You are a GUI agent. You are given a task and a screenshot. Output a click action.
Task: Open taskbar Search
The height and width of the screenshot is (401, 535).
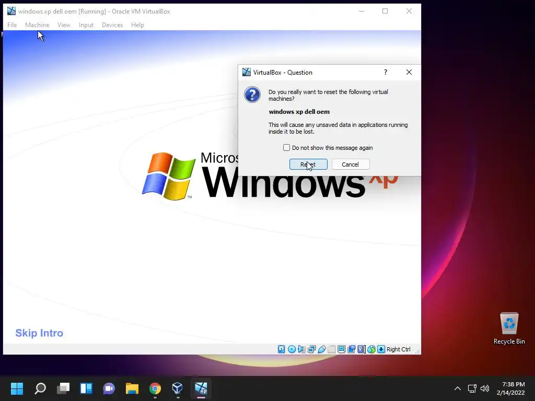tap(40, 388)
